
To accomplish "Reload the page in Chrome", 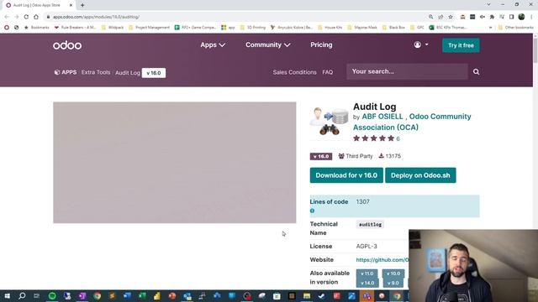I will 26,17.
